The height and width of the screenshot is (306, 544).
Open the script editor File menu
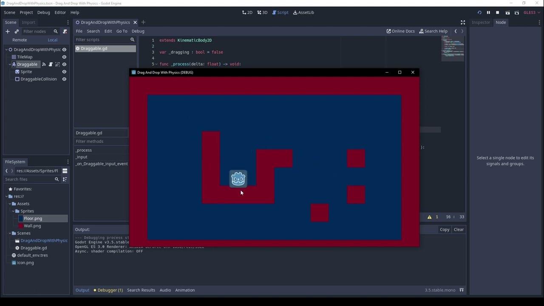79,31
